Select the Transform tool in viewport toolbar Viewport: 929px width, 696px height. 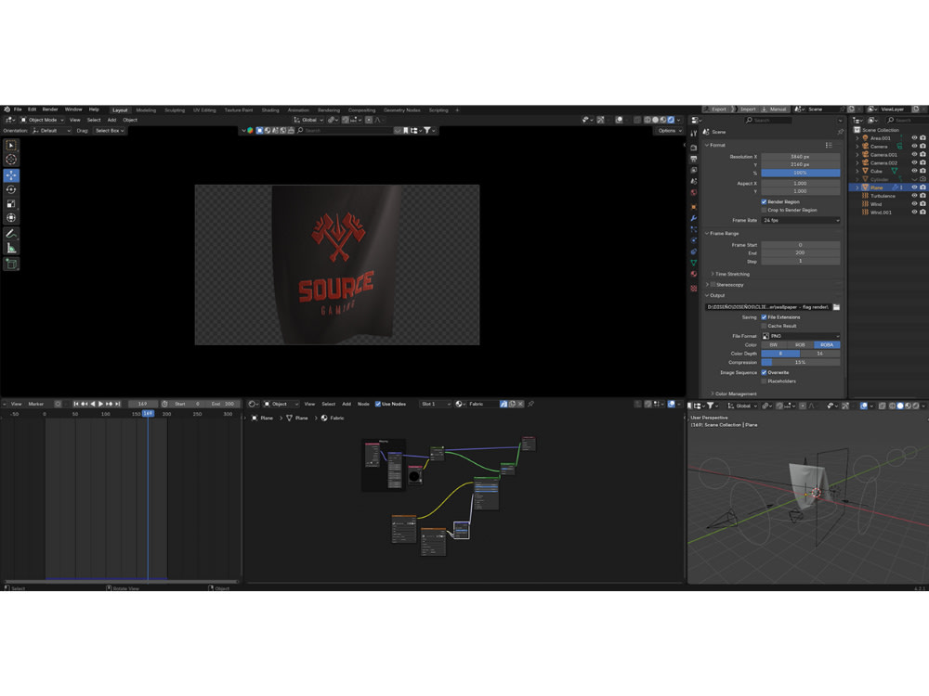[11, 218]
